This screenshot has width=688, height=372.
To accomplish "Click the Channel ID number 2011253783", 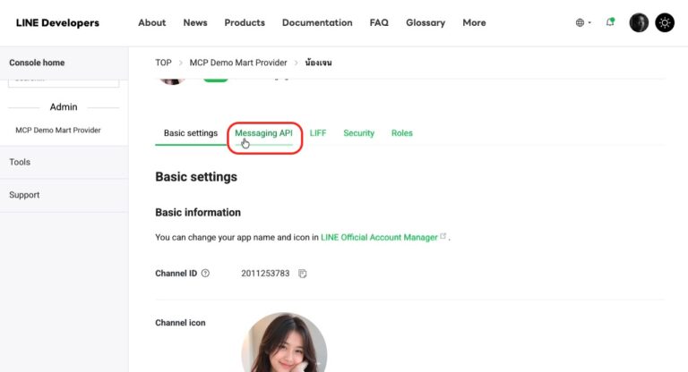I will [265, 274].
